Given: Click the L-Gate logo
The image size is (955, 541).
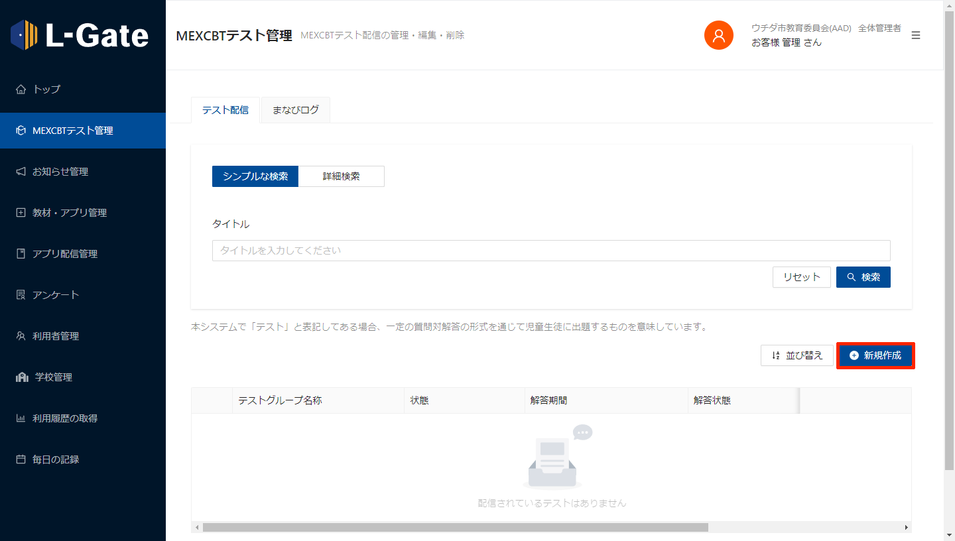Looking at the screenshot, I should (80, 34).
